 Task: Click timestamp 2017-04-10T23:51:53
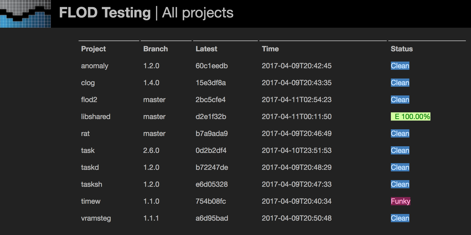pyautogui.click(x=297, y=150)
